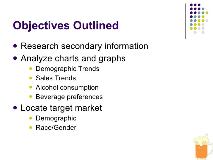Select the 'Sales Trends' sub-bullet

click(x=56, y=78)
